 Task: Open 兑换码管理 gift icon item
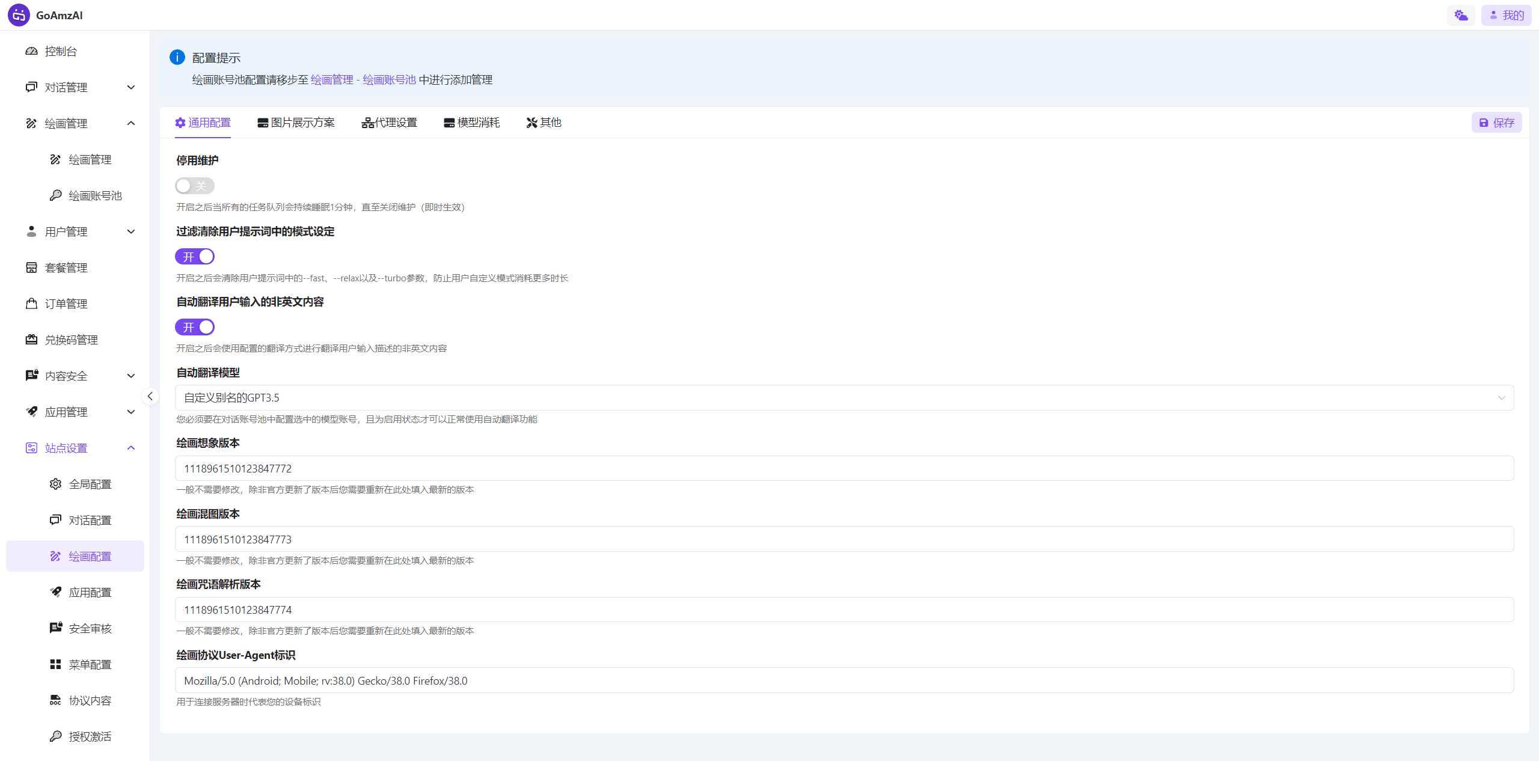point(31,340)
